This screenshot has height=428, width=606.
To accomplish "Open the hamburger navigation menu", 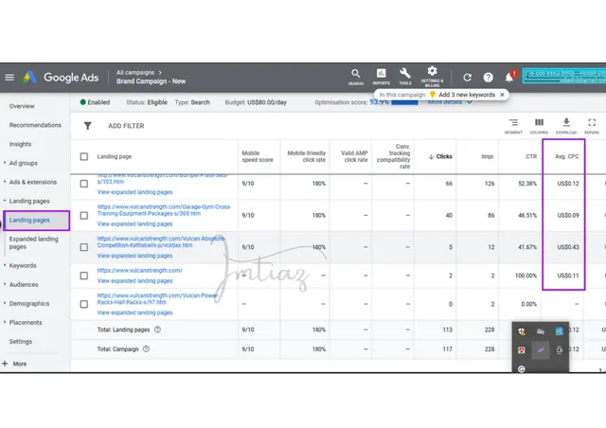I will click(x=9, y=78).
